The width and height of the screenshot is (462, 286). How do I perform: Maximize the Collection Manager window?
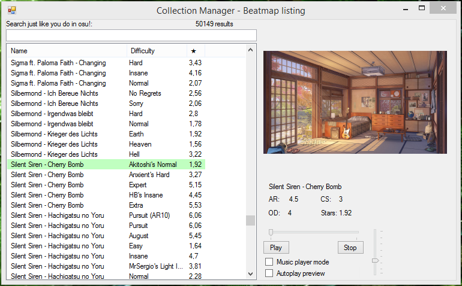point(422,8)
